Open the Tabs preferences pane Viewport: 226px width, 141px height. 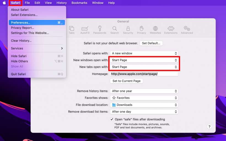pos(71,30)
